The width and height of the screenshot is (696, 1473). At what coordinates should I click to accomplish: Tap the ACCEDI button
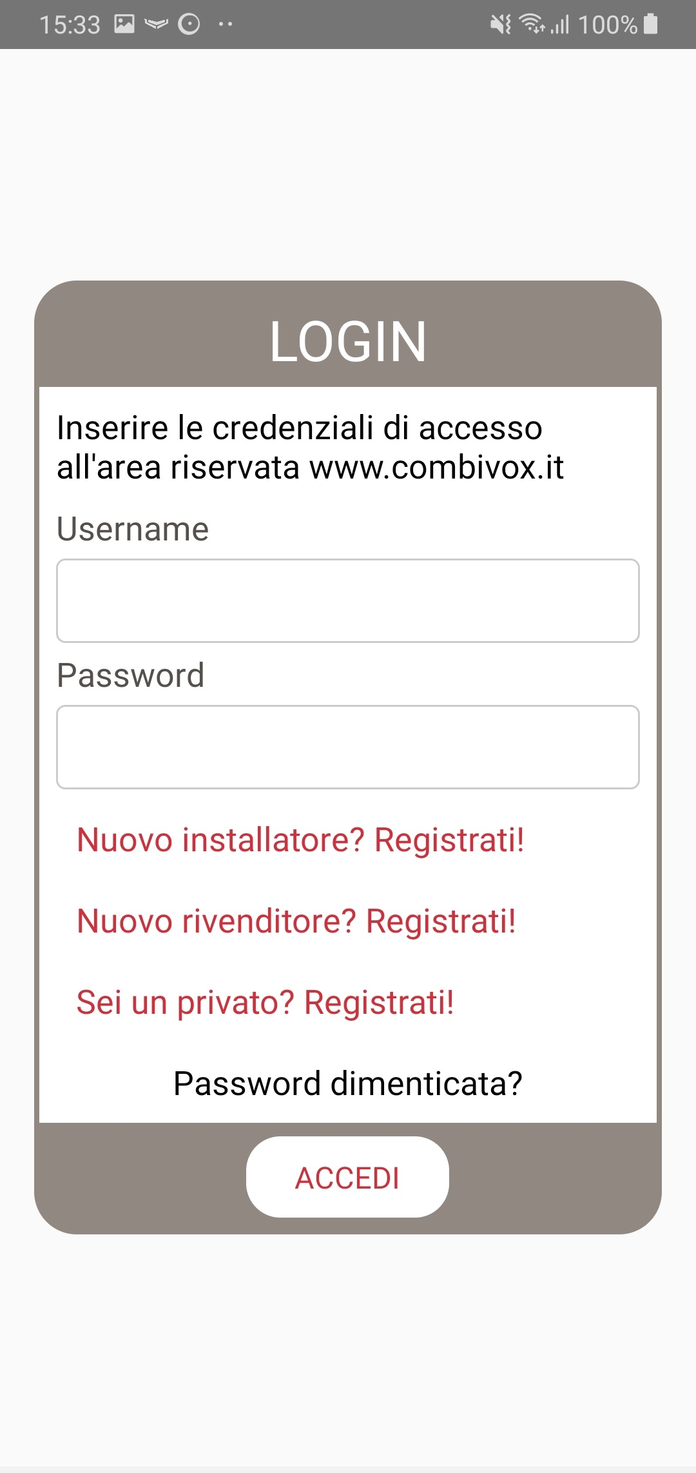347,1177
